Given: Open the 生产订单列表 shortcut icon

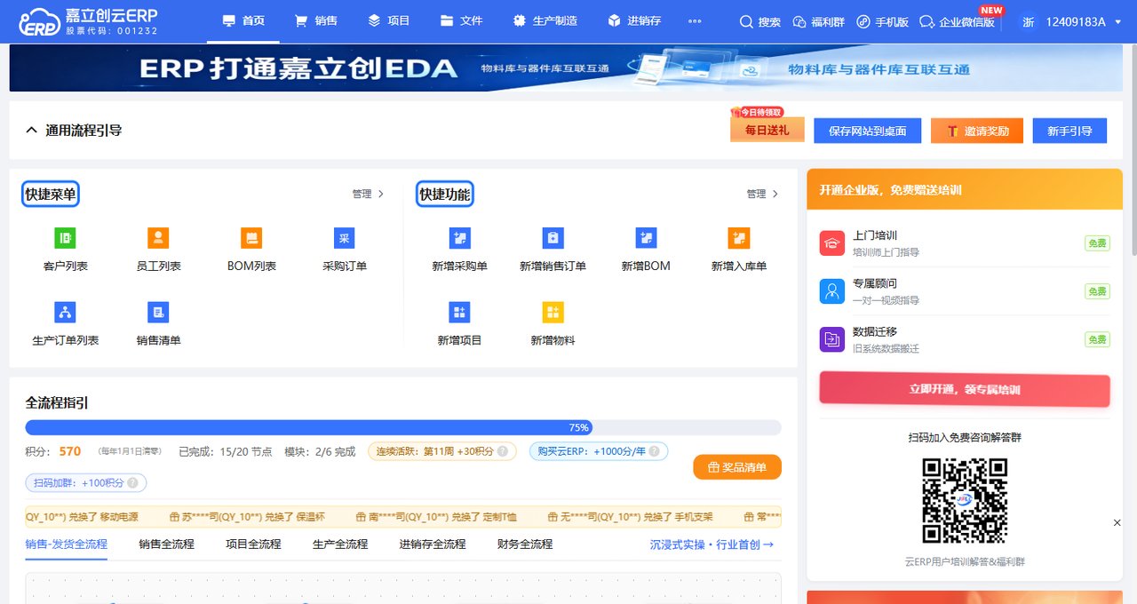Looking at the screenshot, I should pos(65,313).
